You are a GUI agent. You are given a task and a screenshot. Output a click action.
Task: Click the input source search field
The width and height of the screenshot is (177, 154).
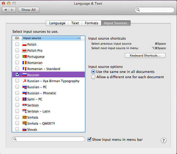[49, 139]
